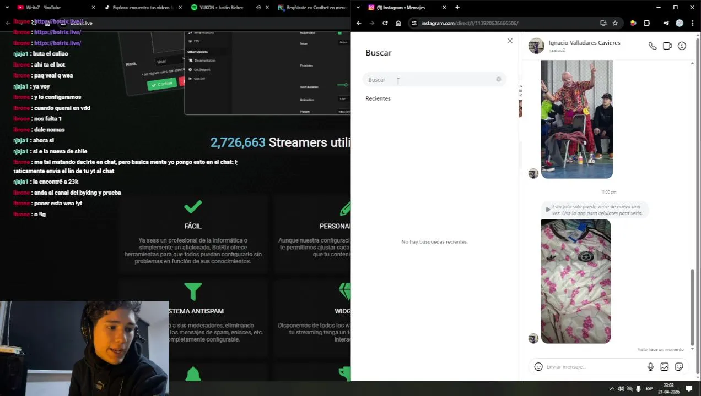Attach a photo to the message
The width and height of the screenshot is (701, 396).
[665, 367]
